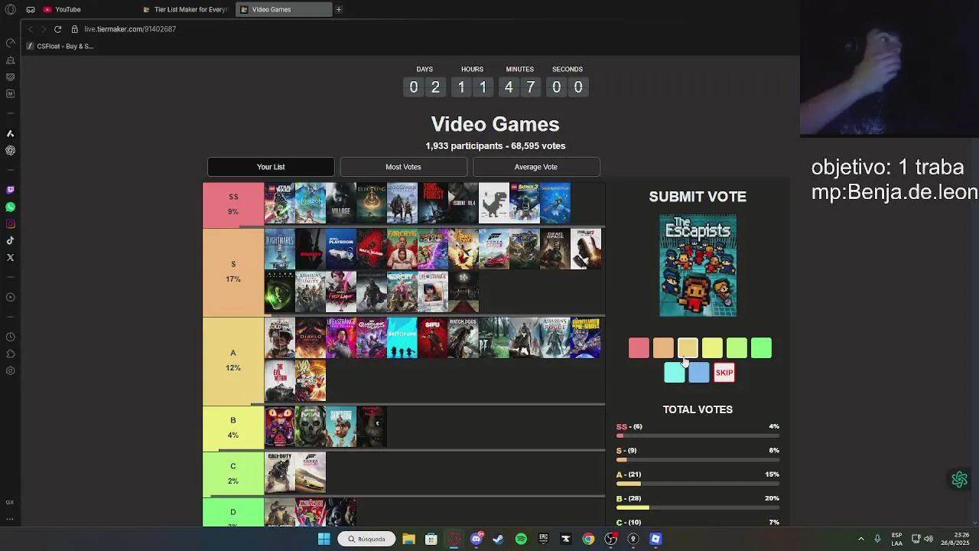Open ESP LAA language indicator

(896, 539)
